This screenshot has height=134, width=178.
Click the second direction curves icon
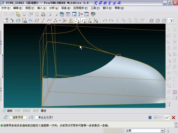click(31, 117)
